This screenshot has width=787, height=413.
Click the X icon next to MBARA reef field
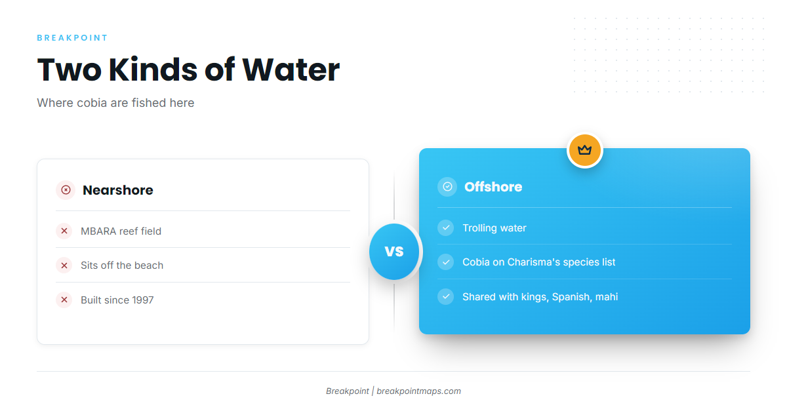point(64,231)
